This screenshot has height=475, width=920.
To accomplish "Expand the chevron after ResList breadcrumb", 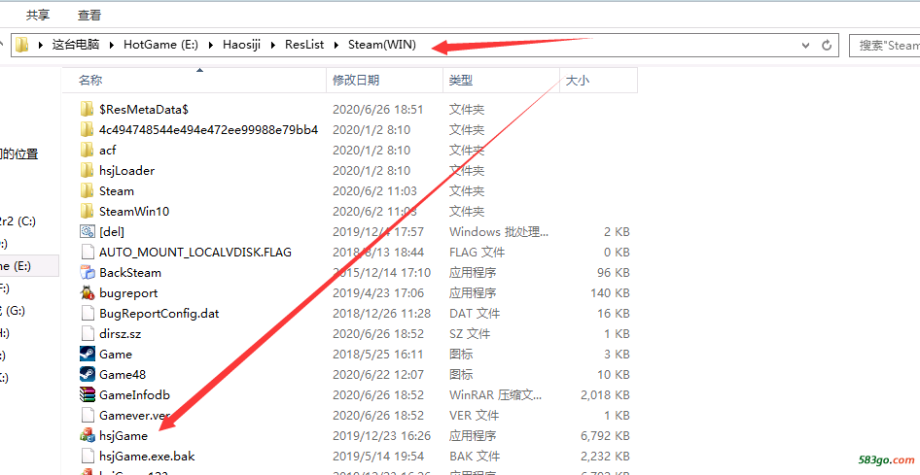I will [339, 46].
